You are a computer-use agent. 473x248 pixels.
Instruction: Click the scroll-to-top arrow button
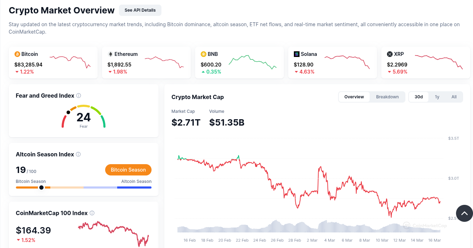click(x=465, y=213)
